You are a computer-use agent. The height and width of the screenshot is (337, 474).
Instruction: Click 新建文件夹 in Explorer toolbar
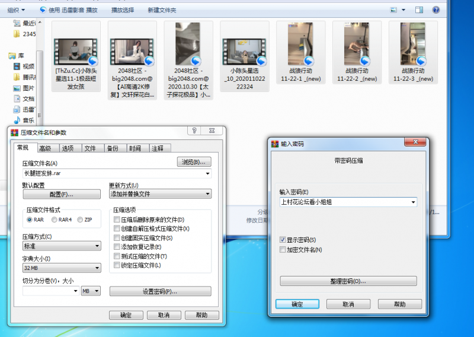pyautogui.click(x=162, y=10)
